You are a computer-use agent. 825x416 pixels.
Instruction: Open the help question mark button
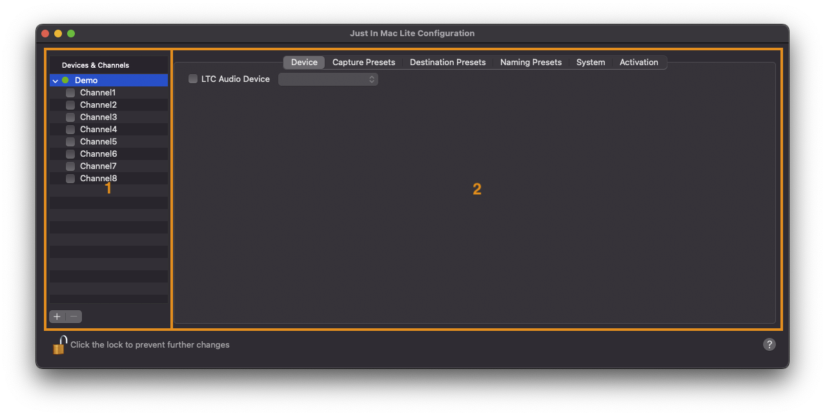769,344
